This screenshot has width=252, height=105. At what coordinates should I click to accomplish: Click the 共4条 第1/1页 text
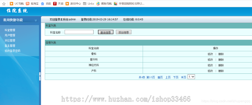tap(147, 77)
